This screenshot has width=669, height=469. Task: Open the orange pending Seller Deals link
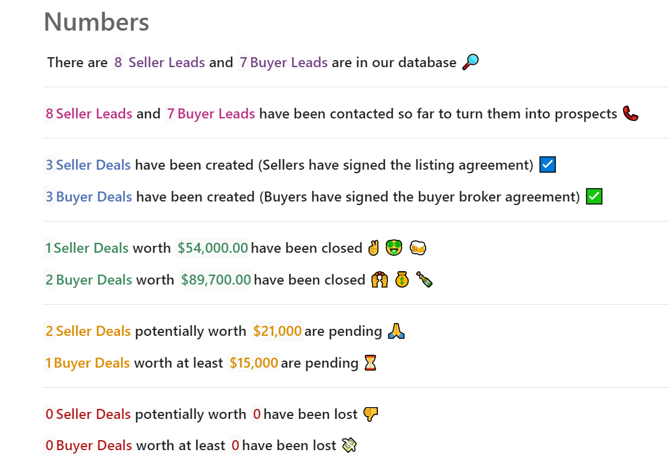(x=94, y=331)
